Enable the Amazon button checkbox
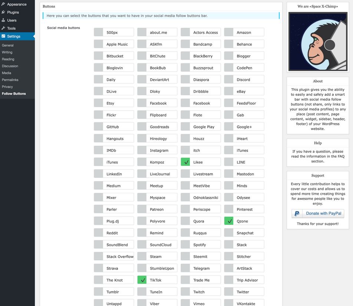Viewport: 353px width, 306px height. click(229, 32)
